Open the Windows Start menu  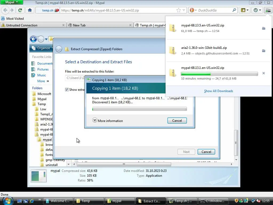tap(7, 200)
